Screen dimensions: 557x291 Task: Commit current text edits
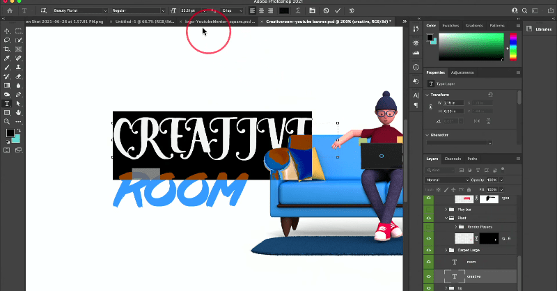click(x=338, y=10)
